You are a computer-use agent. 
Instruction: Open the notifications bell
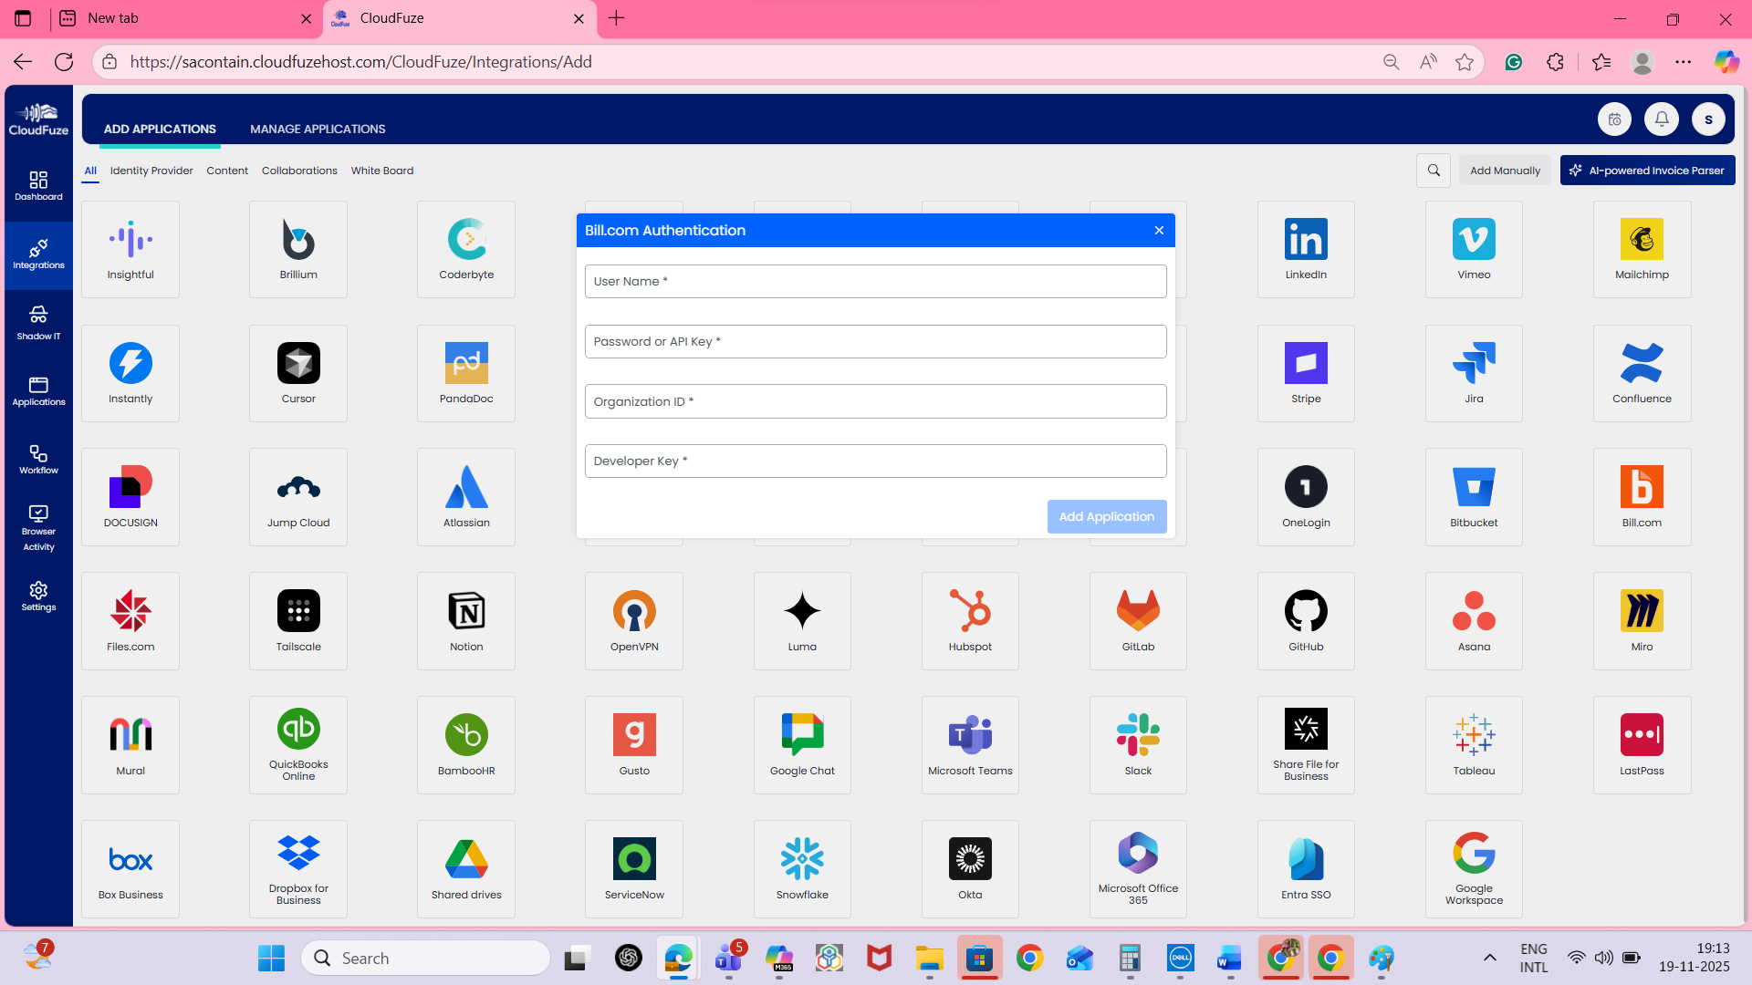(x=1661, y=119)
